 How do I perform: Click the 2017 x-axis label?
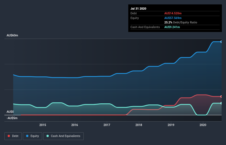[107, 125]
